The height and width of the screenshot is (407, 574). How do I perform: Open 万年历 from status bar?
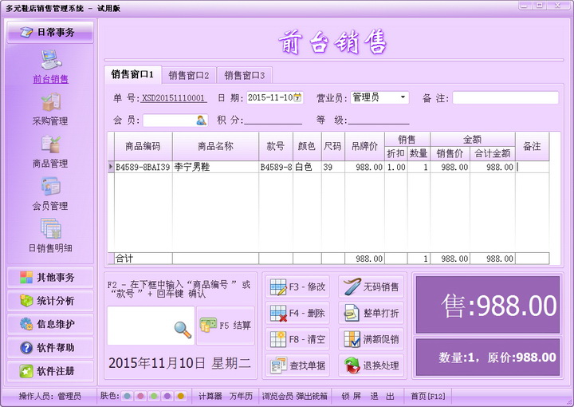click(x=242, y=396)
